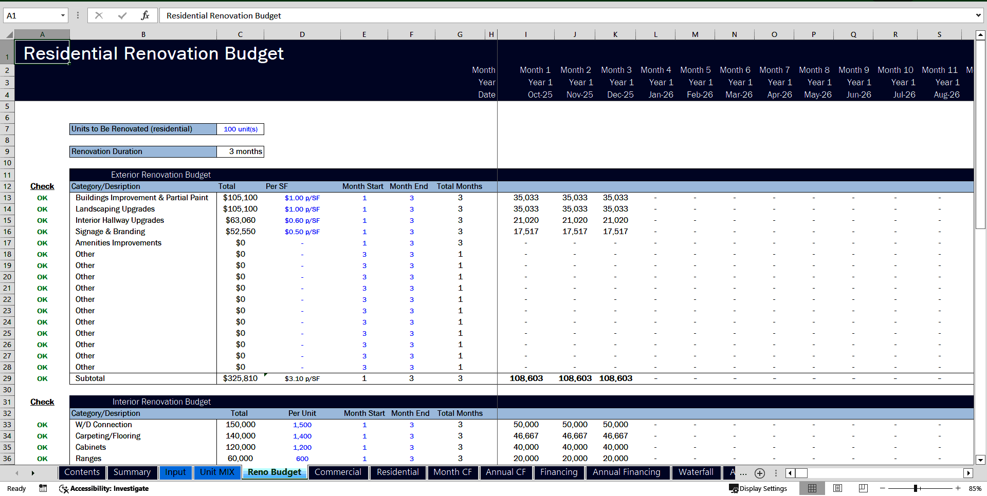Select column D header
This screenshot has height=496, width=987.
click(x=302, y=34)
